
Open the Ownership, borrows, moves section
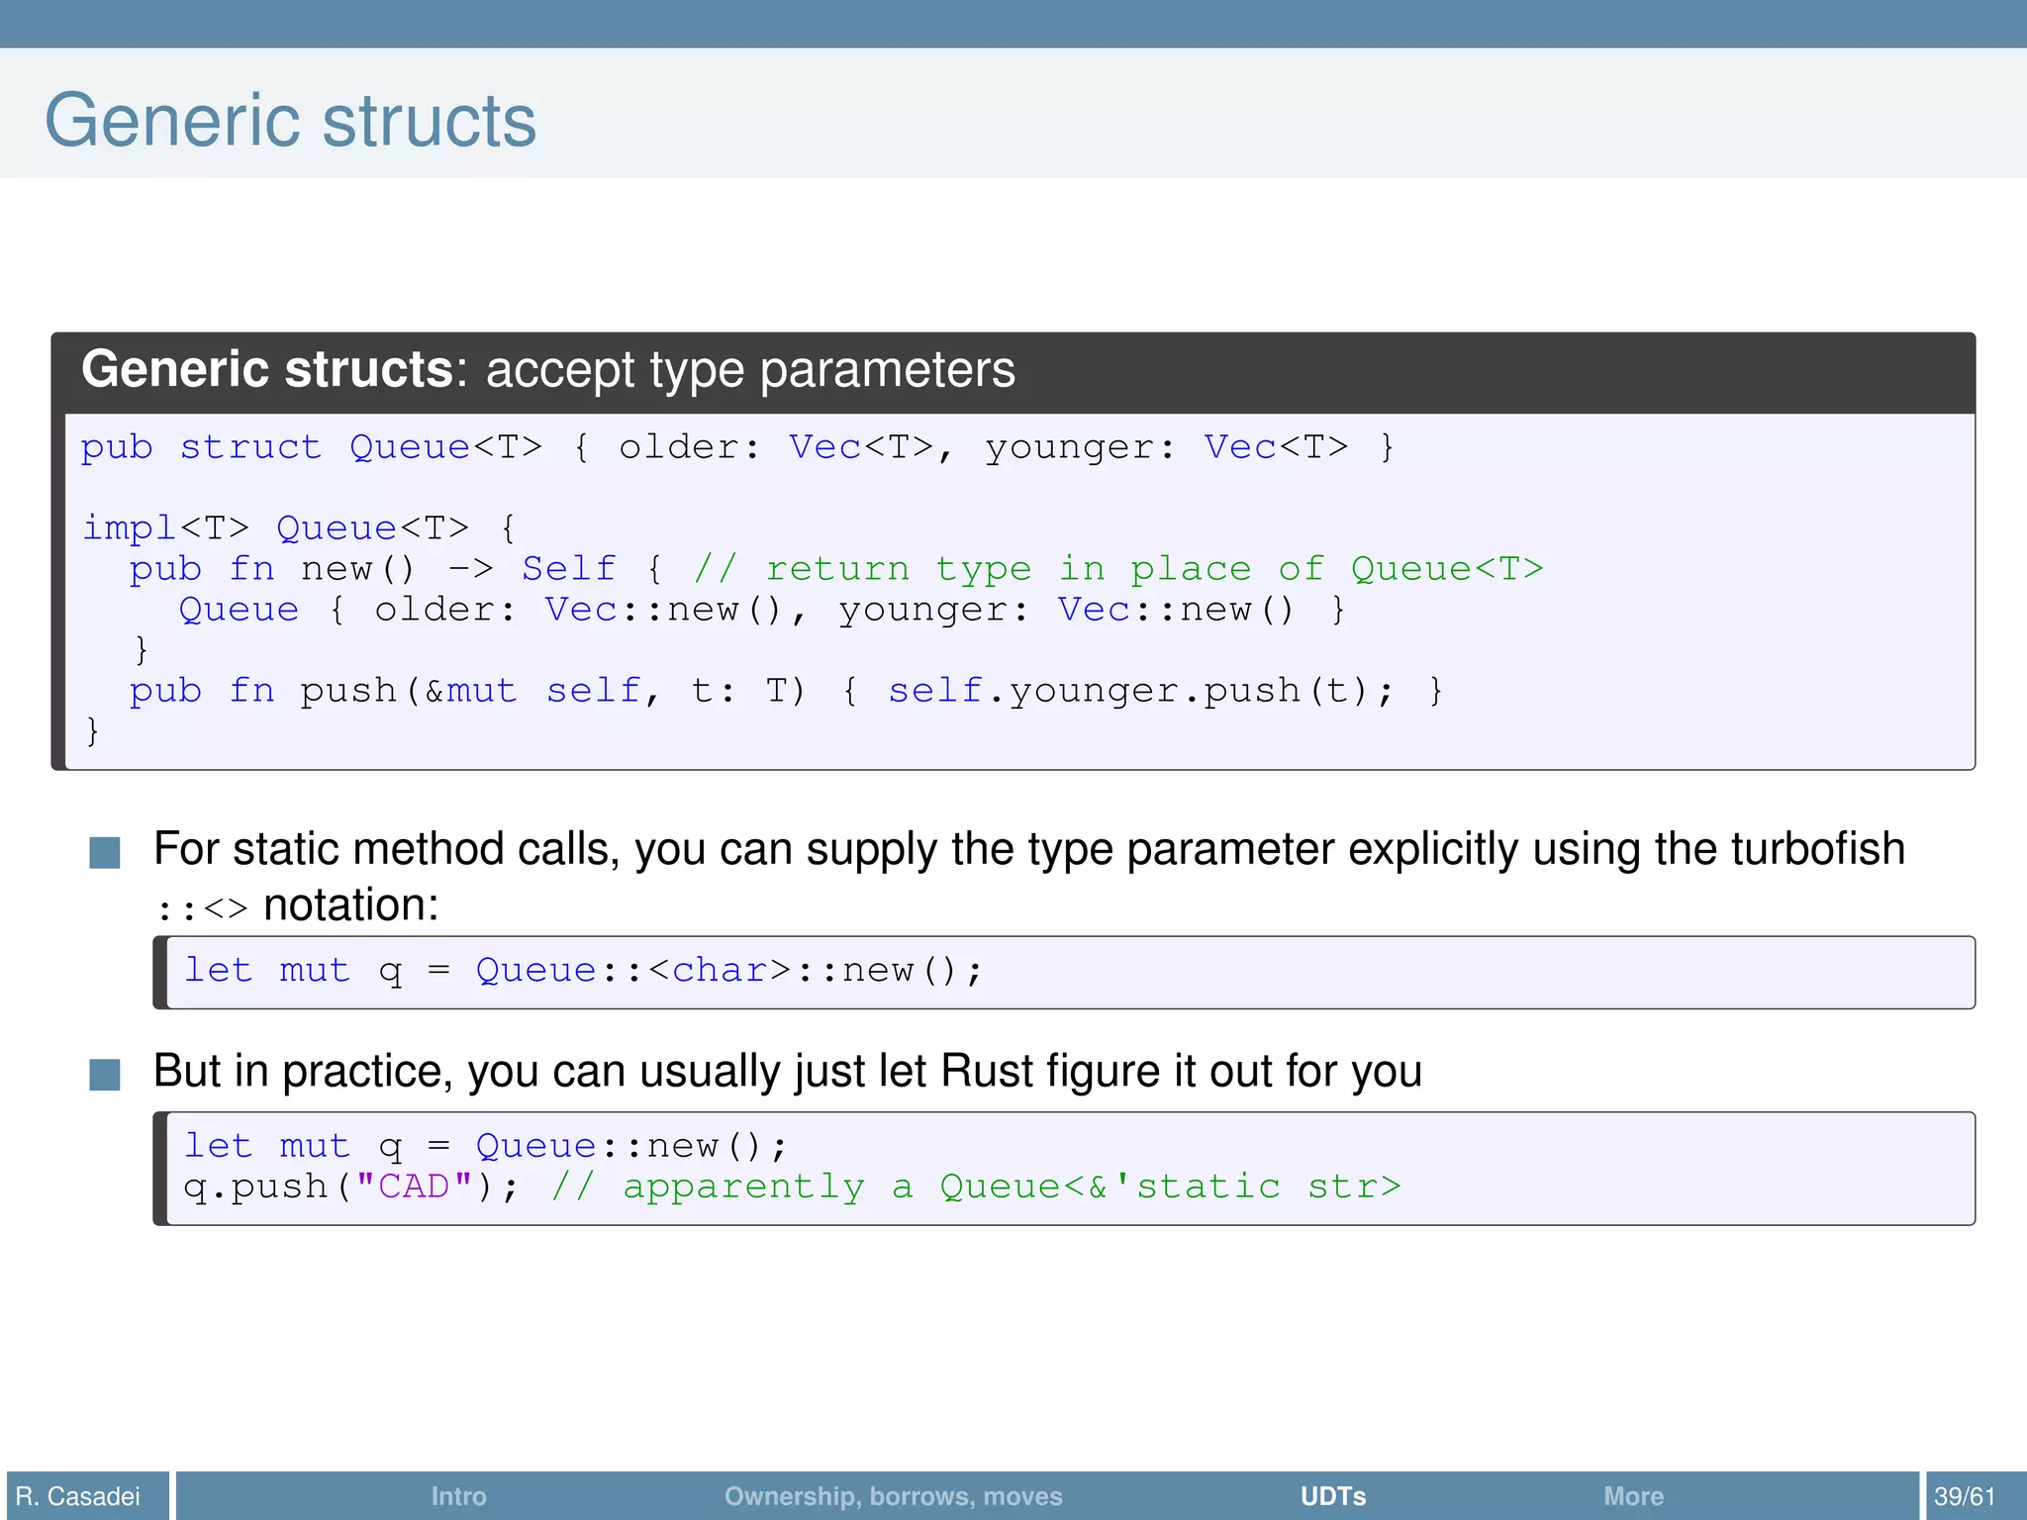(x=893, y=1495)
